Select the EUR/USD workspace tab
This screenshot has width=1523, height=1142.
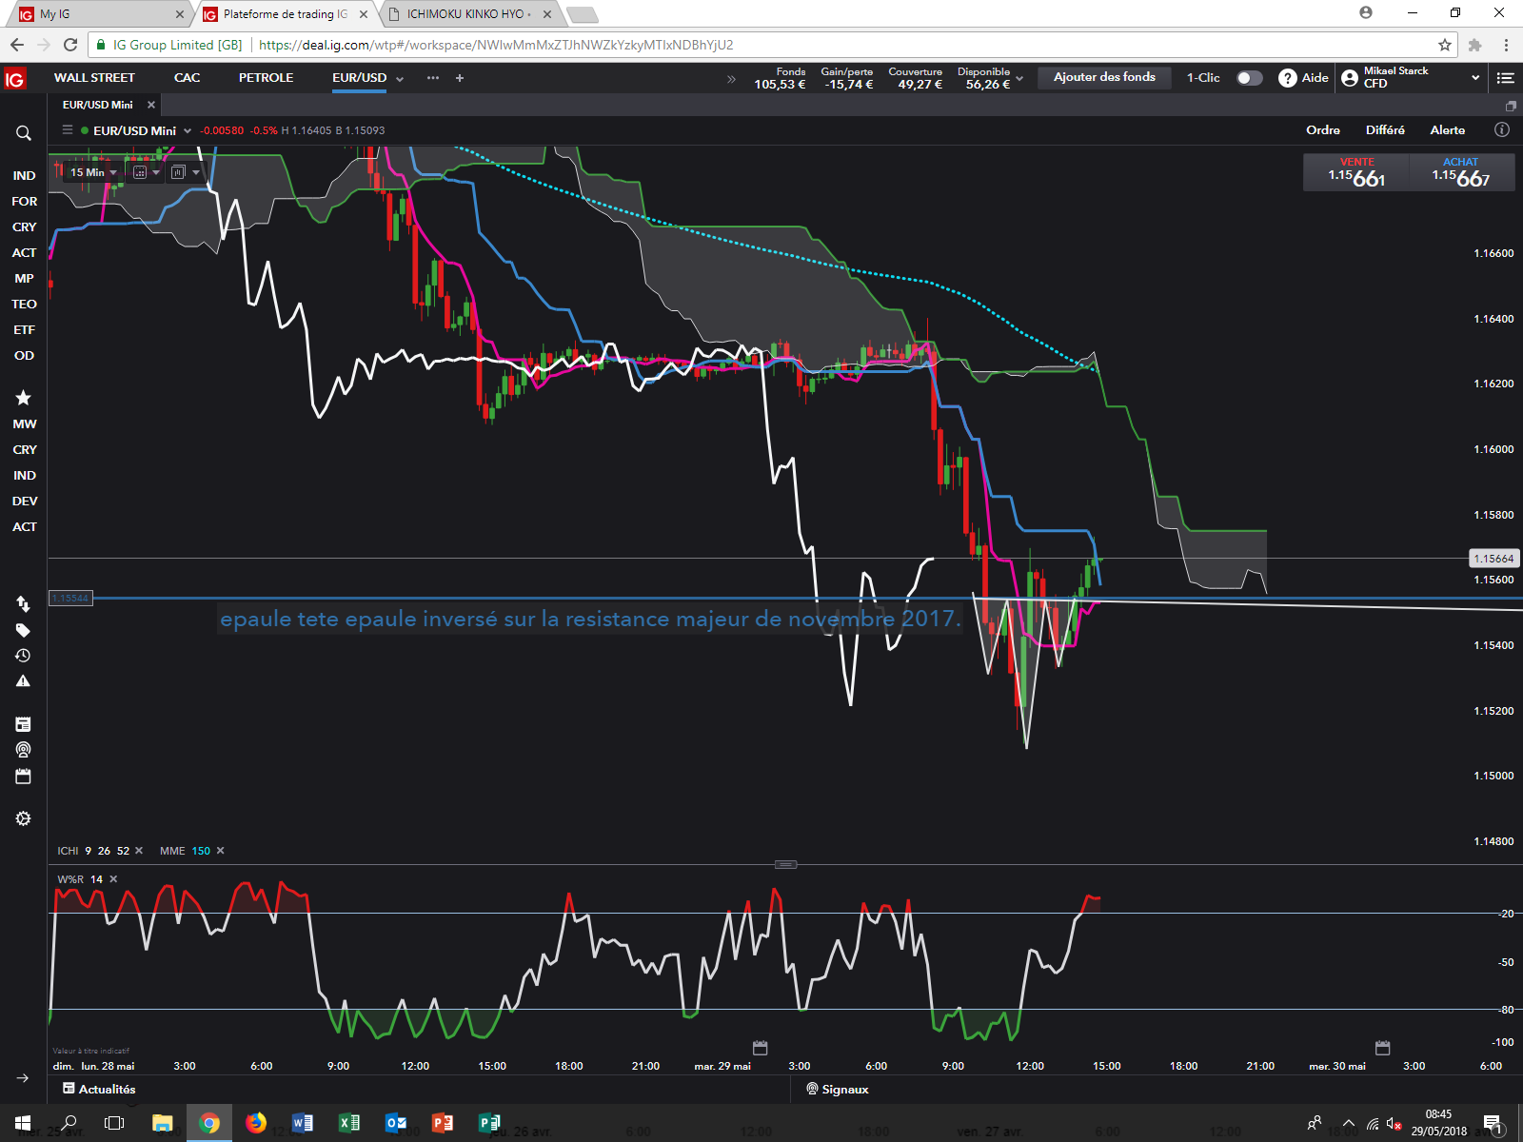[x=359, y=78]
